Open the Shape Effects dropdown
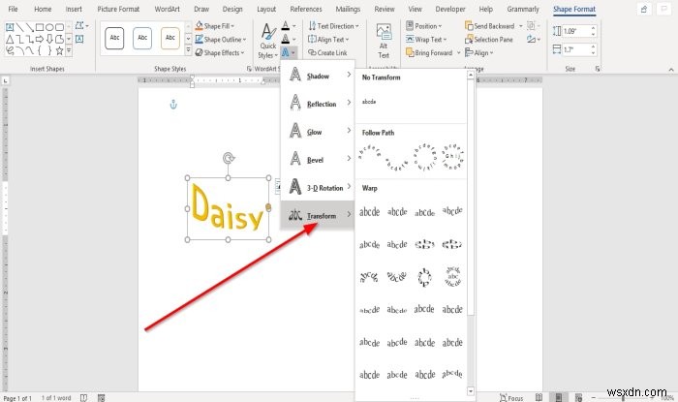The width and height of the screenshot is (678, 402). [219, 52]
